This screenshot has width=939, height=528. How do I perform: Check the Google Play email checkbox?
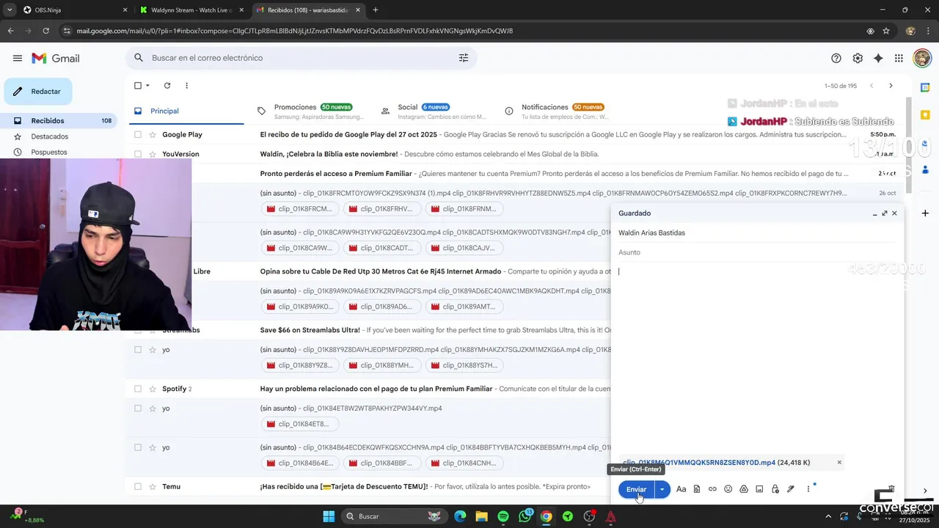pyautogui.click(x=137, y=135)
